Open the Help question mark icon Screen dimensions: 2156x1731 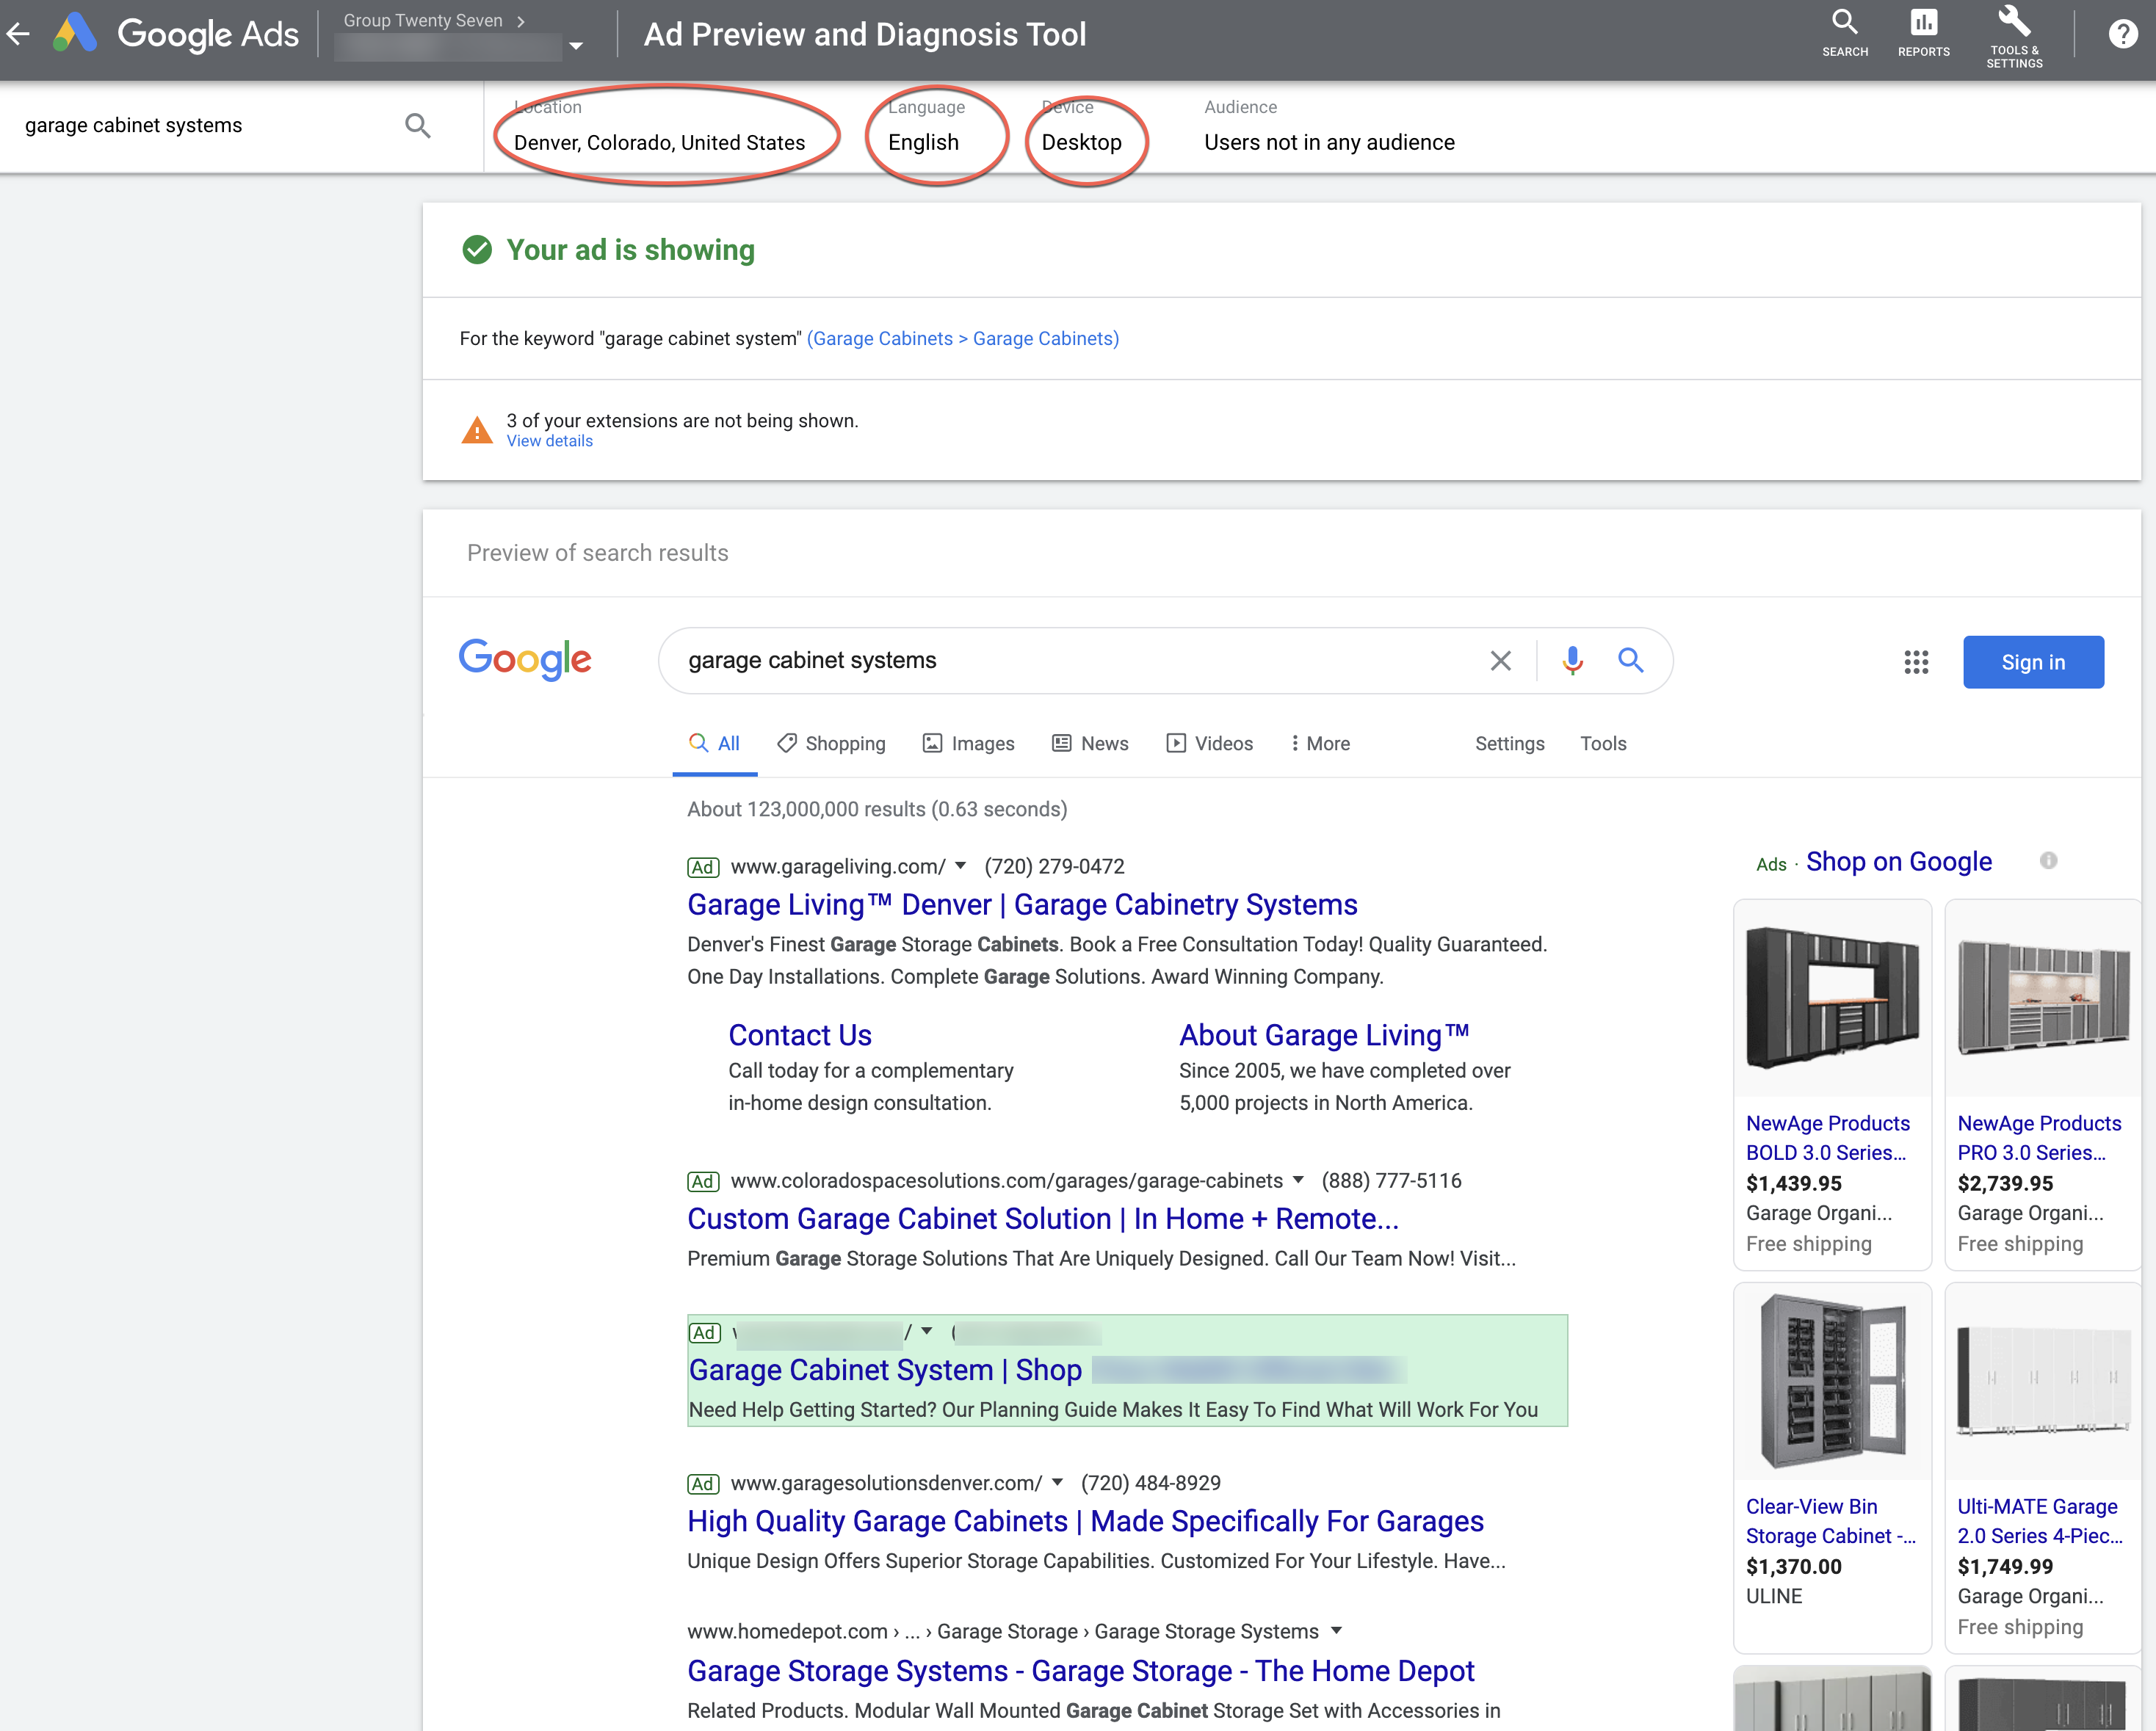pos(2123,34)
